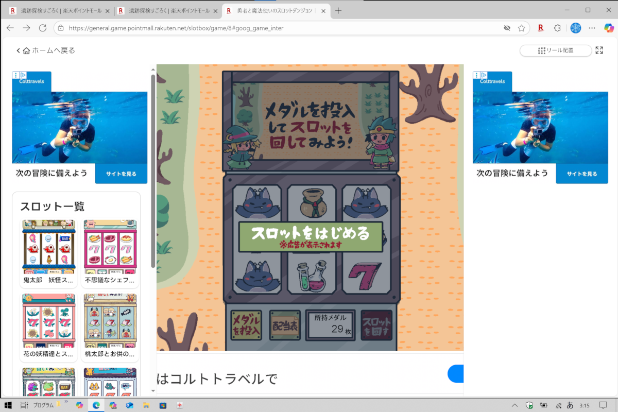Go back via ホームへ戻る link
The width and height of the screenshot is (618, 412).
coord(46,50)
